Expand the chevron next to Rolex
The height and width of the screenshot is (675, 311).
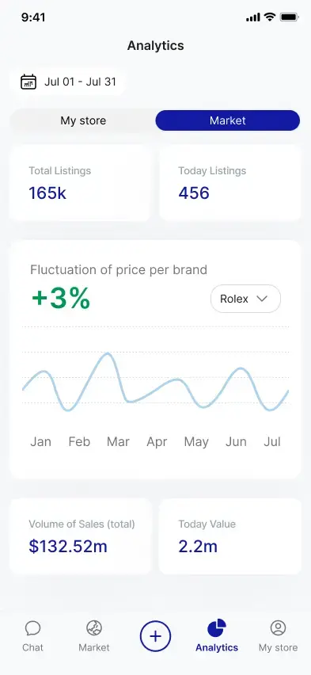click(x=262, y=299)
